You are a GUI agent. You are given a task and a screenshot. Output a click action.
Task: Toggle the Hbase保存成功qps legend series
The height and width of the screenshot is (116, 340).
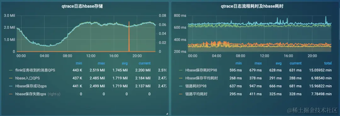click(x=31, y=86)
